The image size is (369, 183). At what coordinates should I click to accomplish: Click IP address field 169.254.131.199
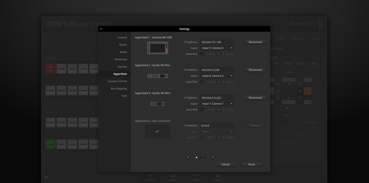point(217,42)
